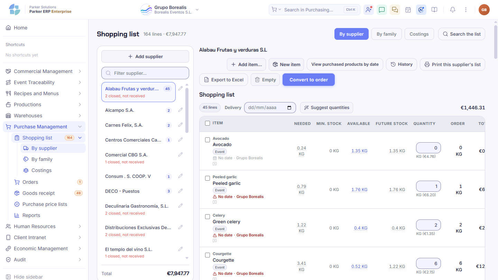Switch to By family view tab

(386, 34)
